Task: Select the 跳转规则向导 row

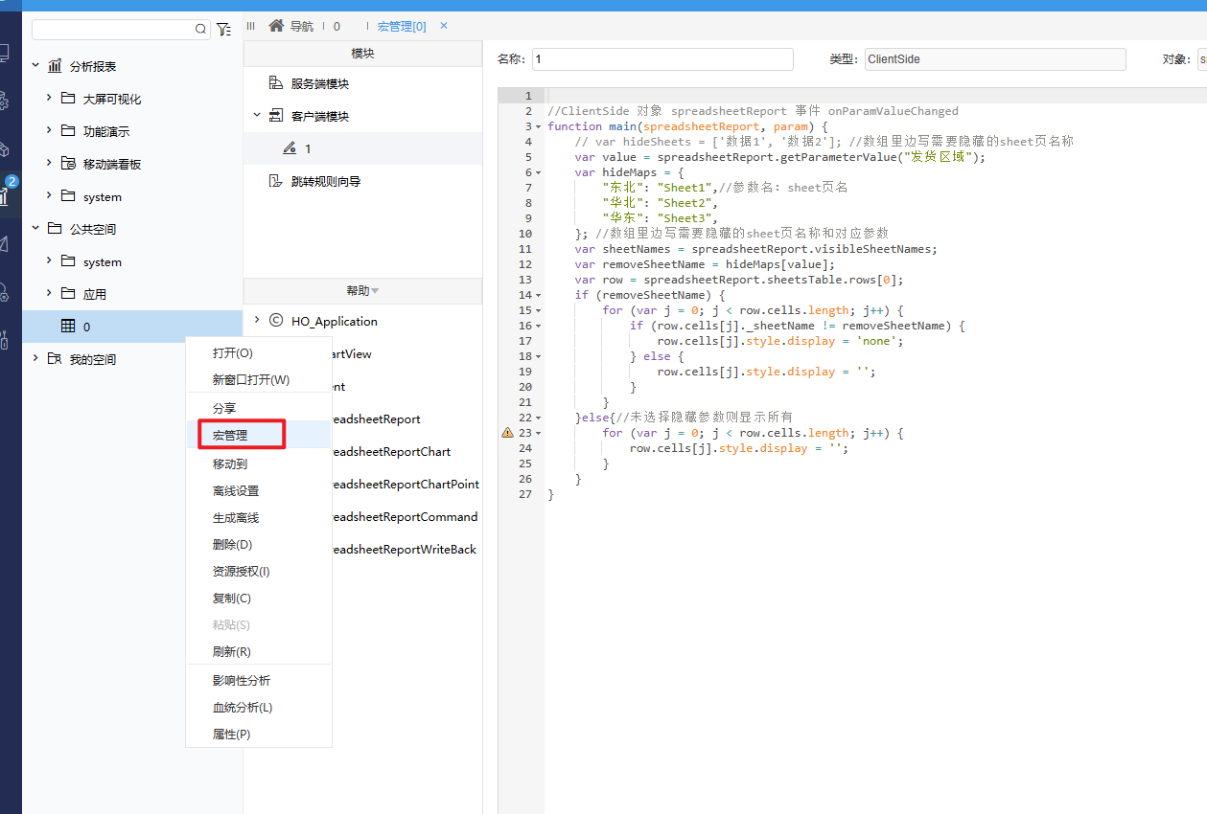Action: coord(362,181)
